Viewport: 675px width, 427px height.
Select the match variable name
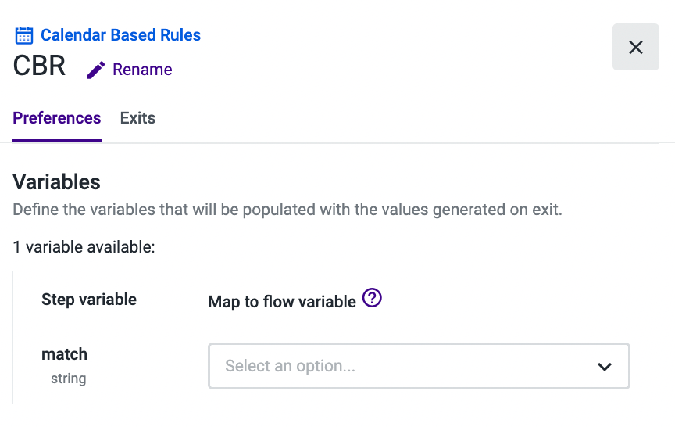click(64, 354)
